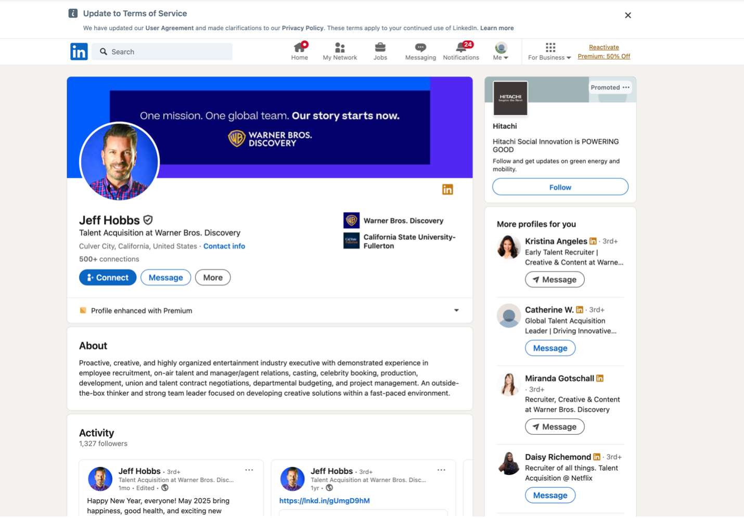Click Premium badge next to Kristina Angeles
Viewport: 744px width, 518px height.
pos(593,241)
